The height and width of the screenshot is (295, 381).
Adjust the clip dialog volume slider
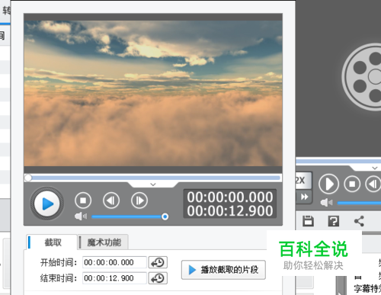pos(130,216)
